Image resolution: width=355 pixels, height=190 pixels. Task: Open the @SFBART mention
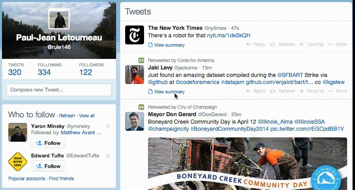point(290,75)
